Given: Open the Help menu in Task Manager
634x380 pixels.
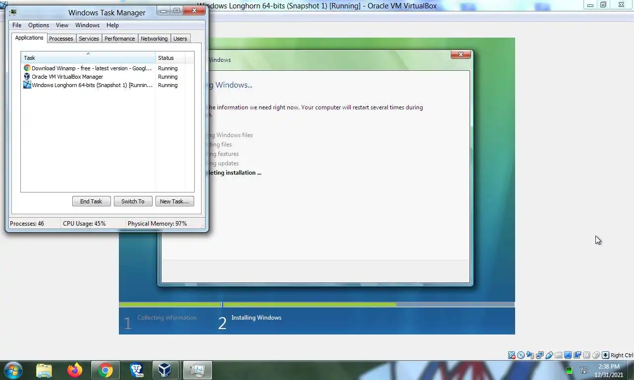Looking at the screenshot, I should [112, 25].
